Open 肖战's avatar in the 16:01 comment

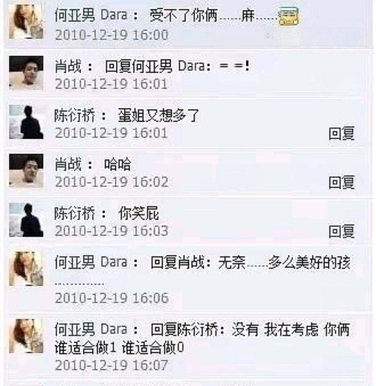tap(26, 73)
